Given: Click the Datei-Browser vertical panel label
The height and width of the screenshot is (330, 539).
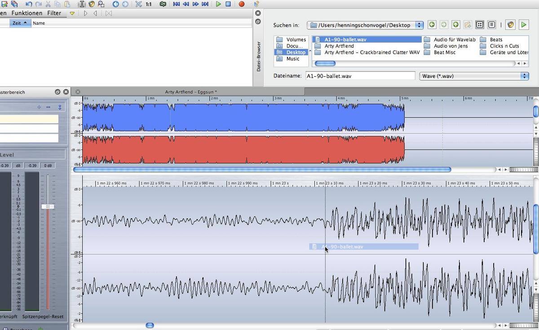Looking at the screenshot, I should 258,56.
